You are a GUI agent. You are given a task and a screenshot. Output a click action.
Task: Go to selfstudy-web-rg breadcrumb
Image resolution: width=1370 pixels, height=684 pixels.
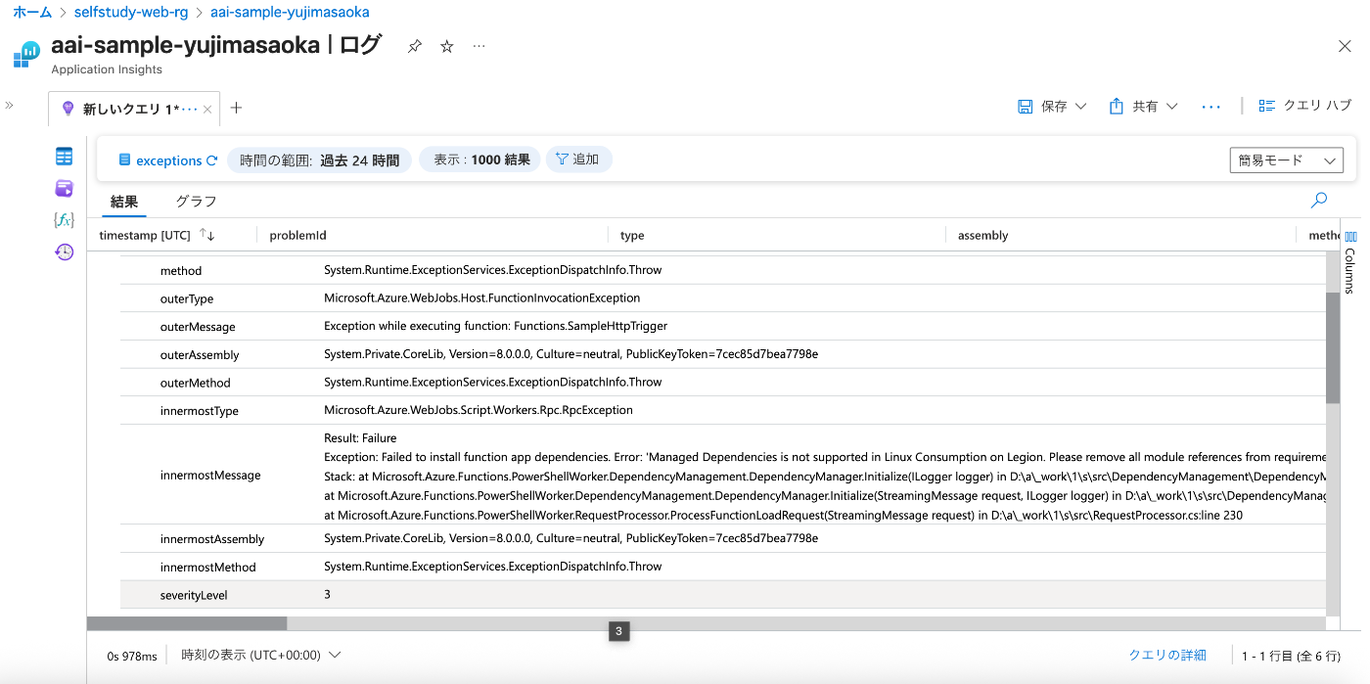pos(129,13)
